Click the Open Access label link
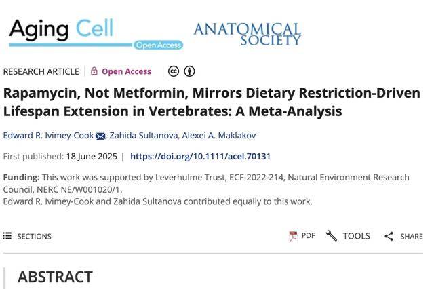Image resolution: width=434 pixels, height=289 pixels. click(126, 71)
